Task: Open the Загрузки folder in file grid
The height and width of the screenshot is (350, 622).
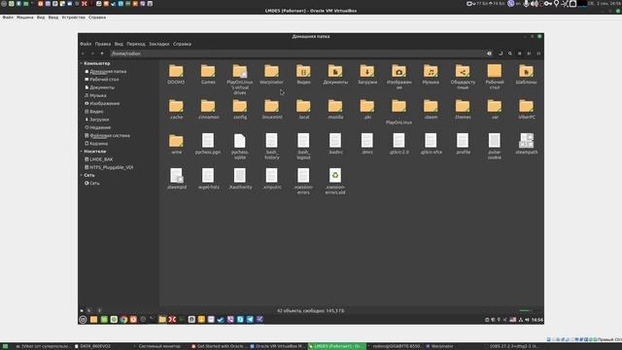Action: pyautogui.click(x=367, y=74)
